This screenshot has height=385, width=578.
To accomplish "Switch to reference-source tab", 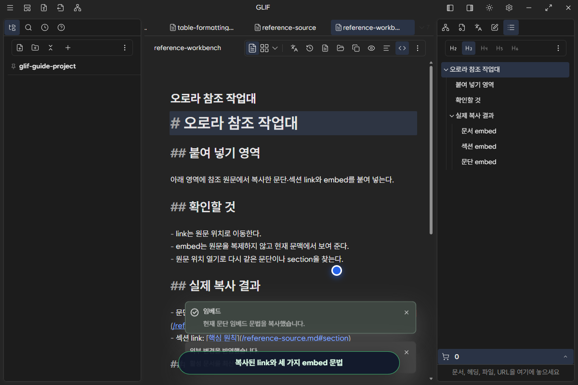I will [285, 27].
